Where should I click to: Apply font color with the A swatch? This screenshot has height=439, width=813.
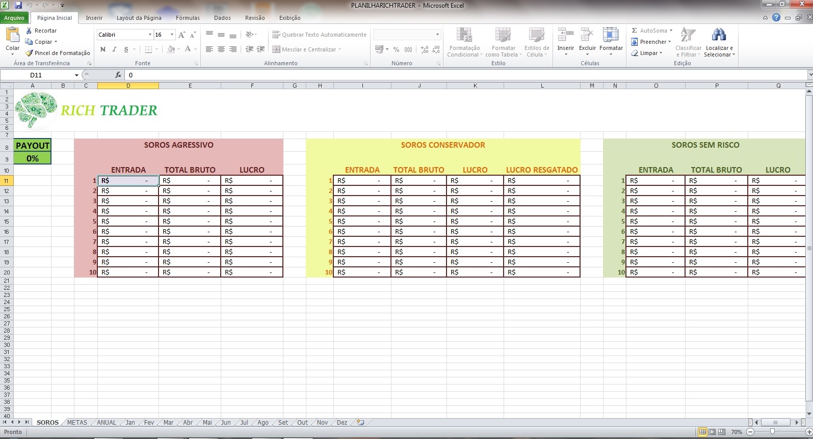[188, 49]
